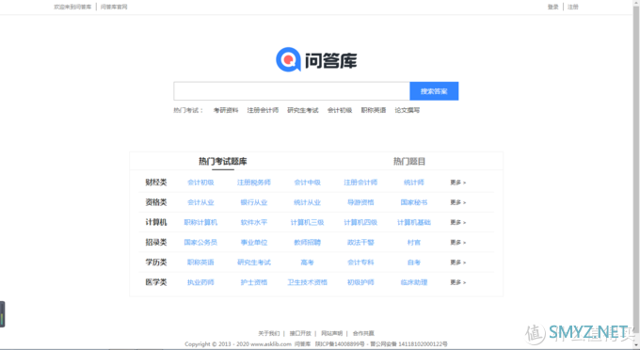The height and width of the screenshot is (350, 640).
Task: Open 网站声明 footer link
Action: 332,333
